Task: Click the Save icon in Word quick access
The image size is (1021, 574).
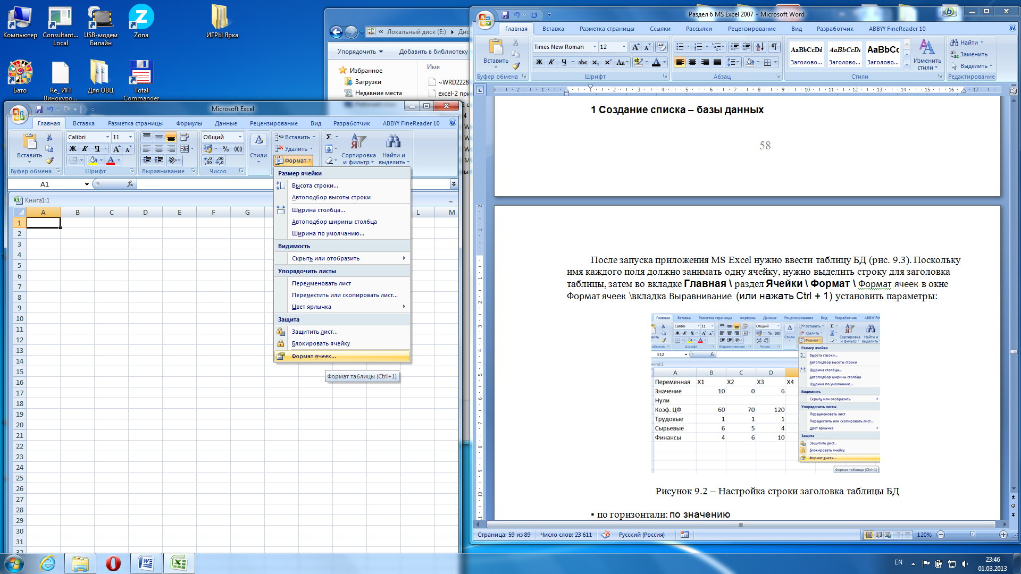Action: click(x=505, y=15)
